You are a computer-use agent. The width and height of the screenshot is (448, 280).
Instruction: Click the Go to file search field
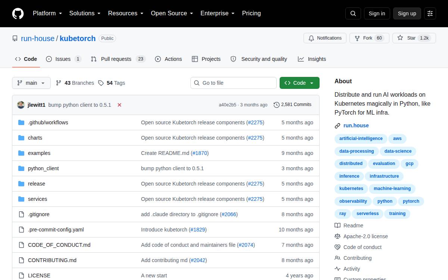pos(234,83)
